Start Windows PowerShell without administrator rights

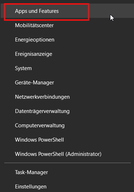67,140
